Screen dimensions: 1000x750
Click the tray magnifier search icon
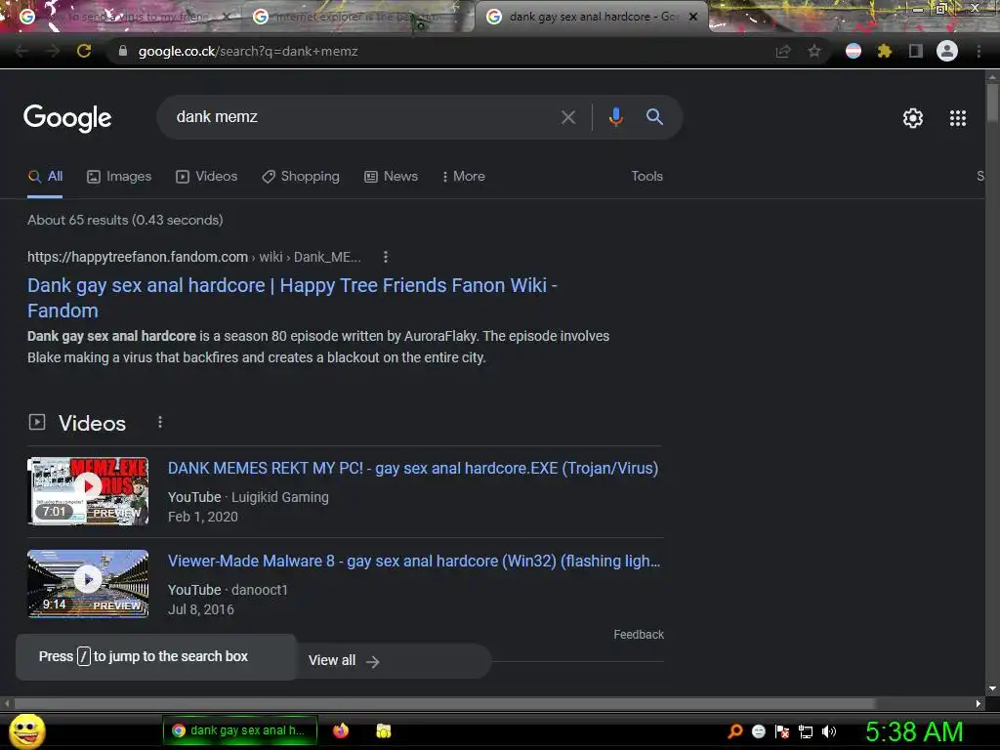(735, 730)
